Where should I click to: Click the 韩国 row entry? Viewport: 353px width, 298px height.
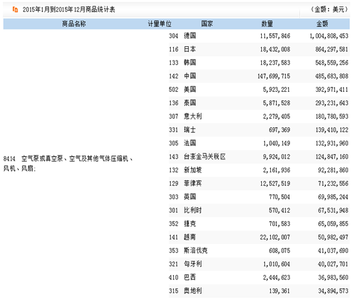coord(259,62)
